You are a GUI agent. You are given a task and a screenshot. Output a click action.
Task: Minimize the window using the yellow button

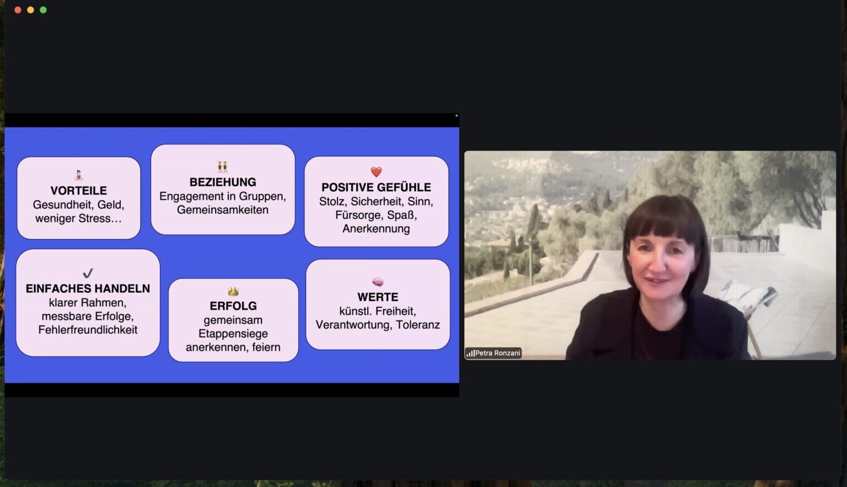tap(30, 10)
